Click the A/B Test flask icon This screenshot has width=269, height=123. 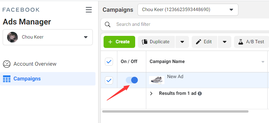pyautogui.click(x=241, y=42)
